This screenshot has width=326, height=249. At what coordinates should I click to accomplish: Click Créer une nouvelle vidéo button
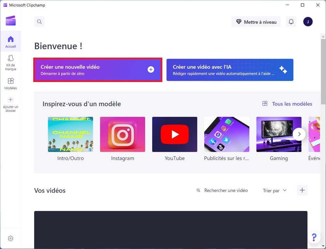[98, 70]
